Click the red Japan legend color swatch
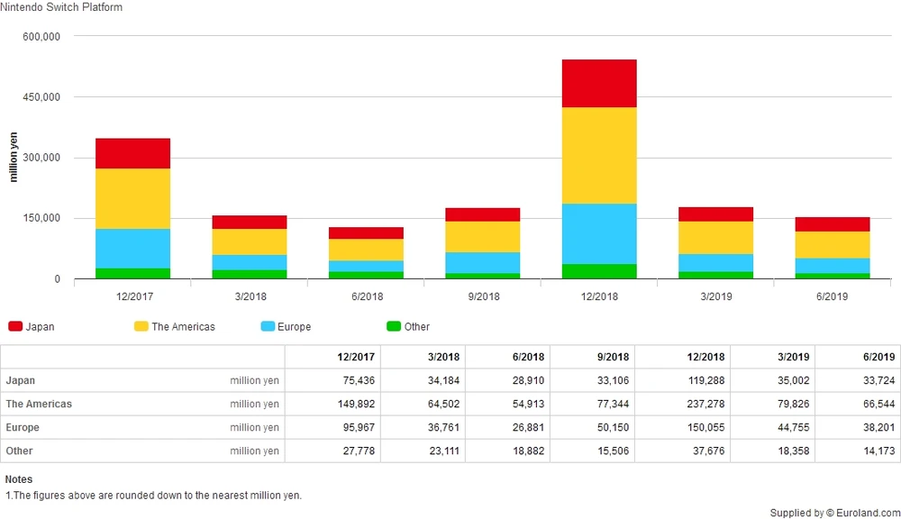Viewport: 901px width, 519px height. [x=15, y=326]
